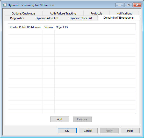Select the Notifications tab
Image resolution: width=144 pixels, height=138 pixels.
point(124,13)
